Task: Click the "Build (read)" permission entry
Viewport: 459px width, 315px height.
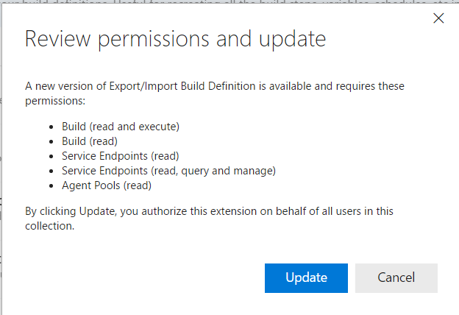Action: tap(90, 141)
